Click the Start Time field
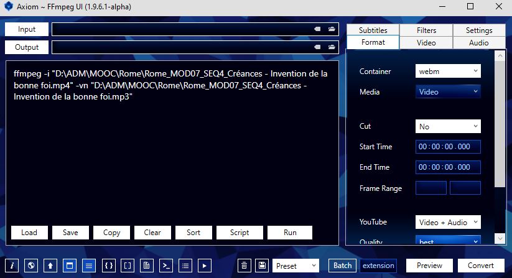 click(448, 147)
